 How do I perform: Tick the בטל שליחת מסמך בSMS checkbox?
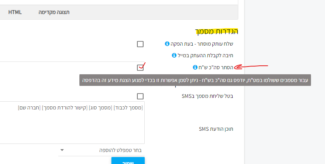pos(140,96)
